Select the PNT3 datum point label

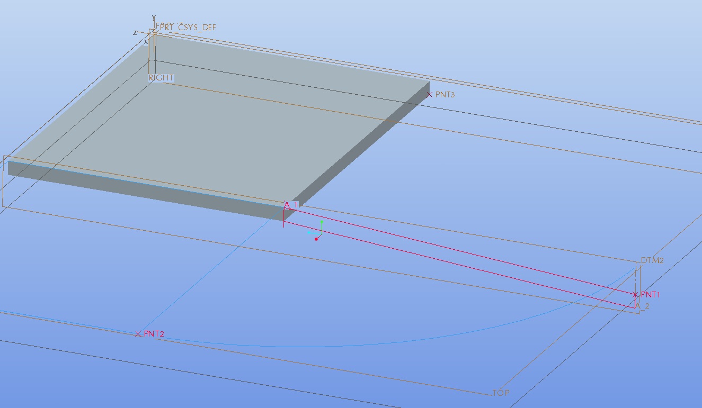[x=445, y=95]
